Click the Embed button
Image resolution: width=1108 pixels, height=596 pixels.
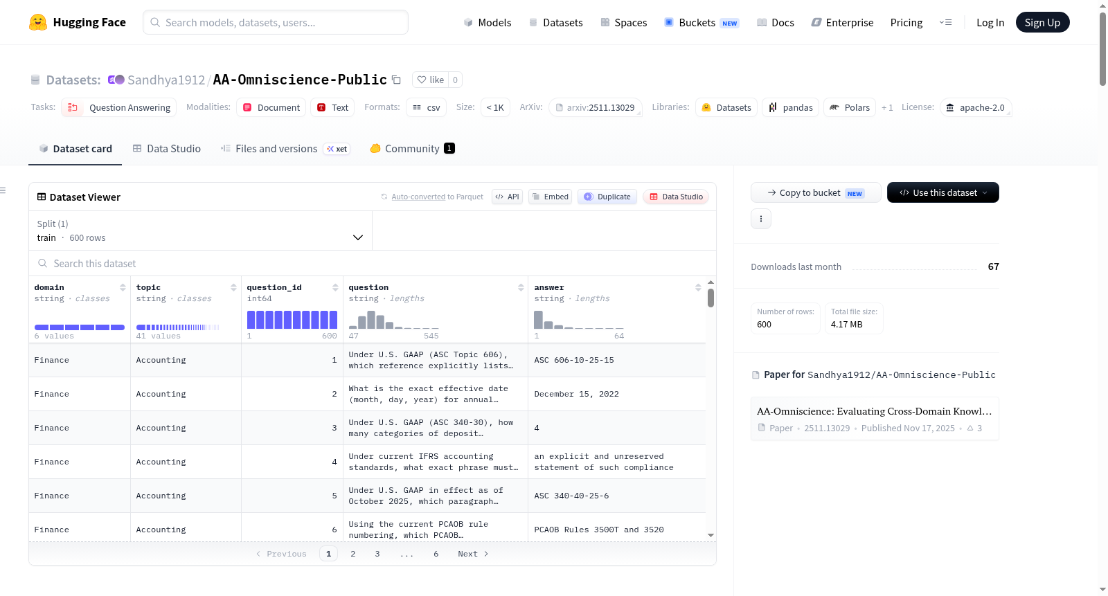pos(550,197)
